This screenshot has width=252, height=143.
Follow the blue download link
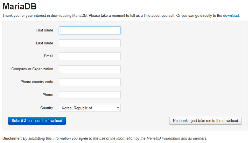pyautogui.click(x=231, y=16)
